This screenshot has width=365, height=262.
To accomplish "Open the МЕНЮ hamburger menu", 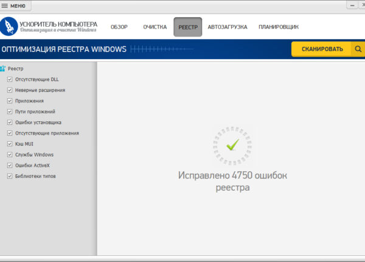I will pyautogui.click(x=13, y=5).
